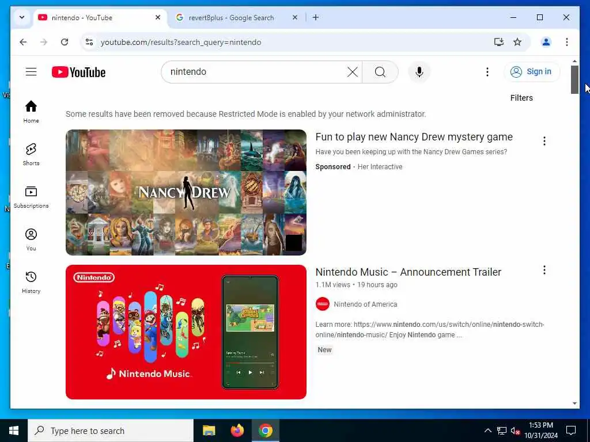
Task: Click the Nintendo Music video thumbnail
Action: [x=186, y=332]
